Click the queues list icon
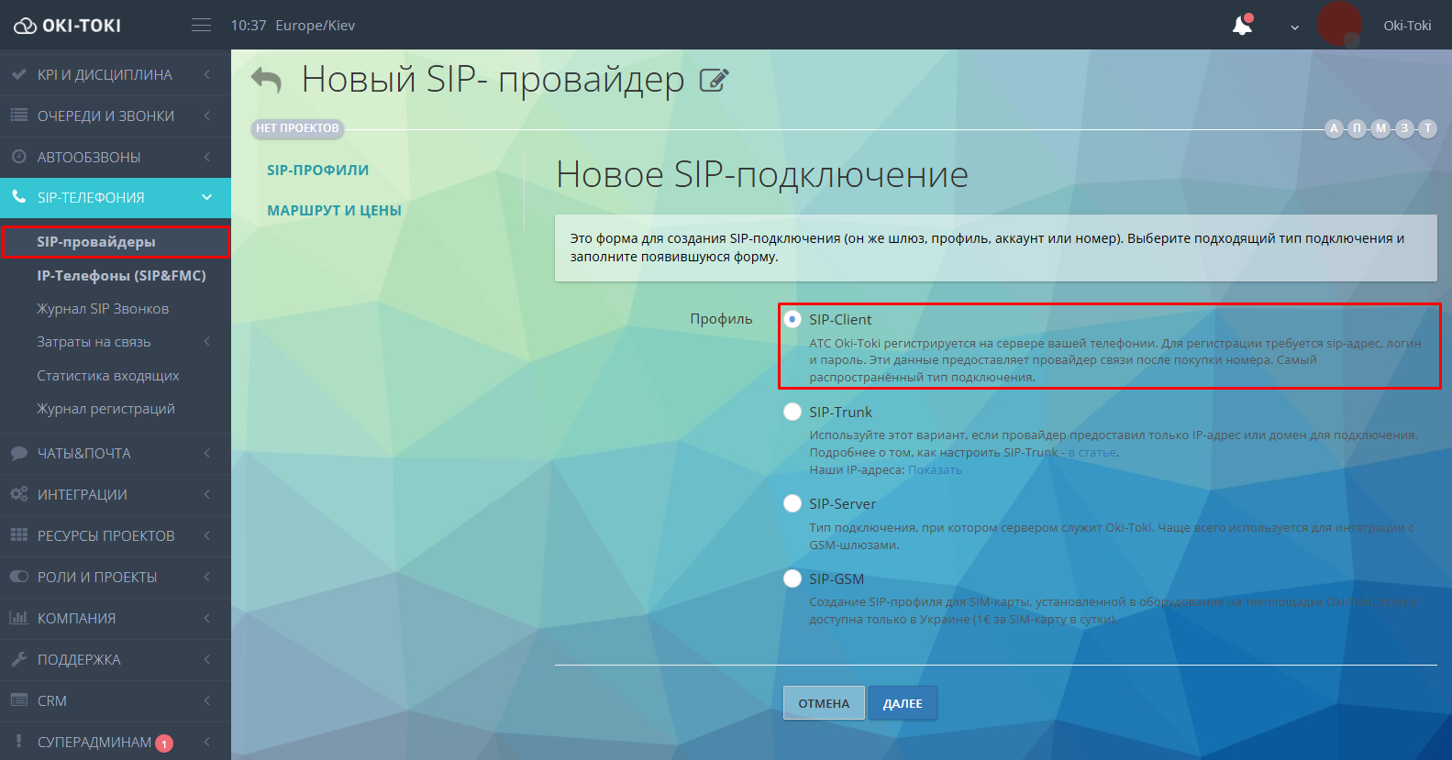Image resolution: width=1452 pixels, height=760 pixels. (18, 116)
